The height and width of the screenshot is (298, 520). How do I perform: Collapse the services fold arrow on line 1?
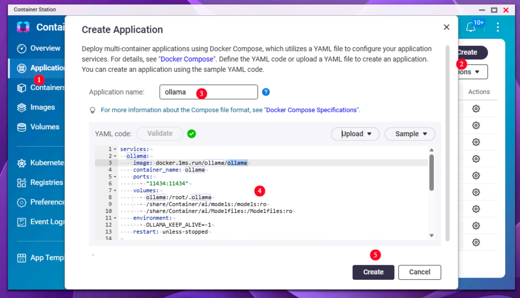click(115, 149)
